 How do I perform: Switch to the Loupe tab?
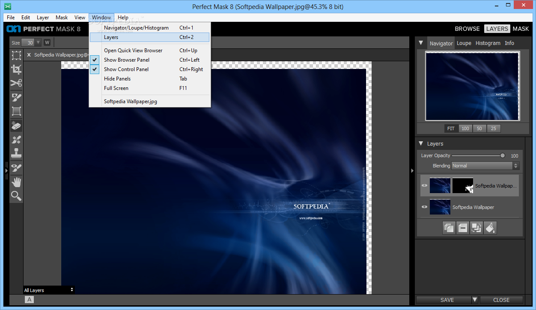[x=464, y=43]
